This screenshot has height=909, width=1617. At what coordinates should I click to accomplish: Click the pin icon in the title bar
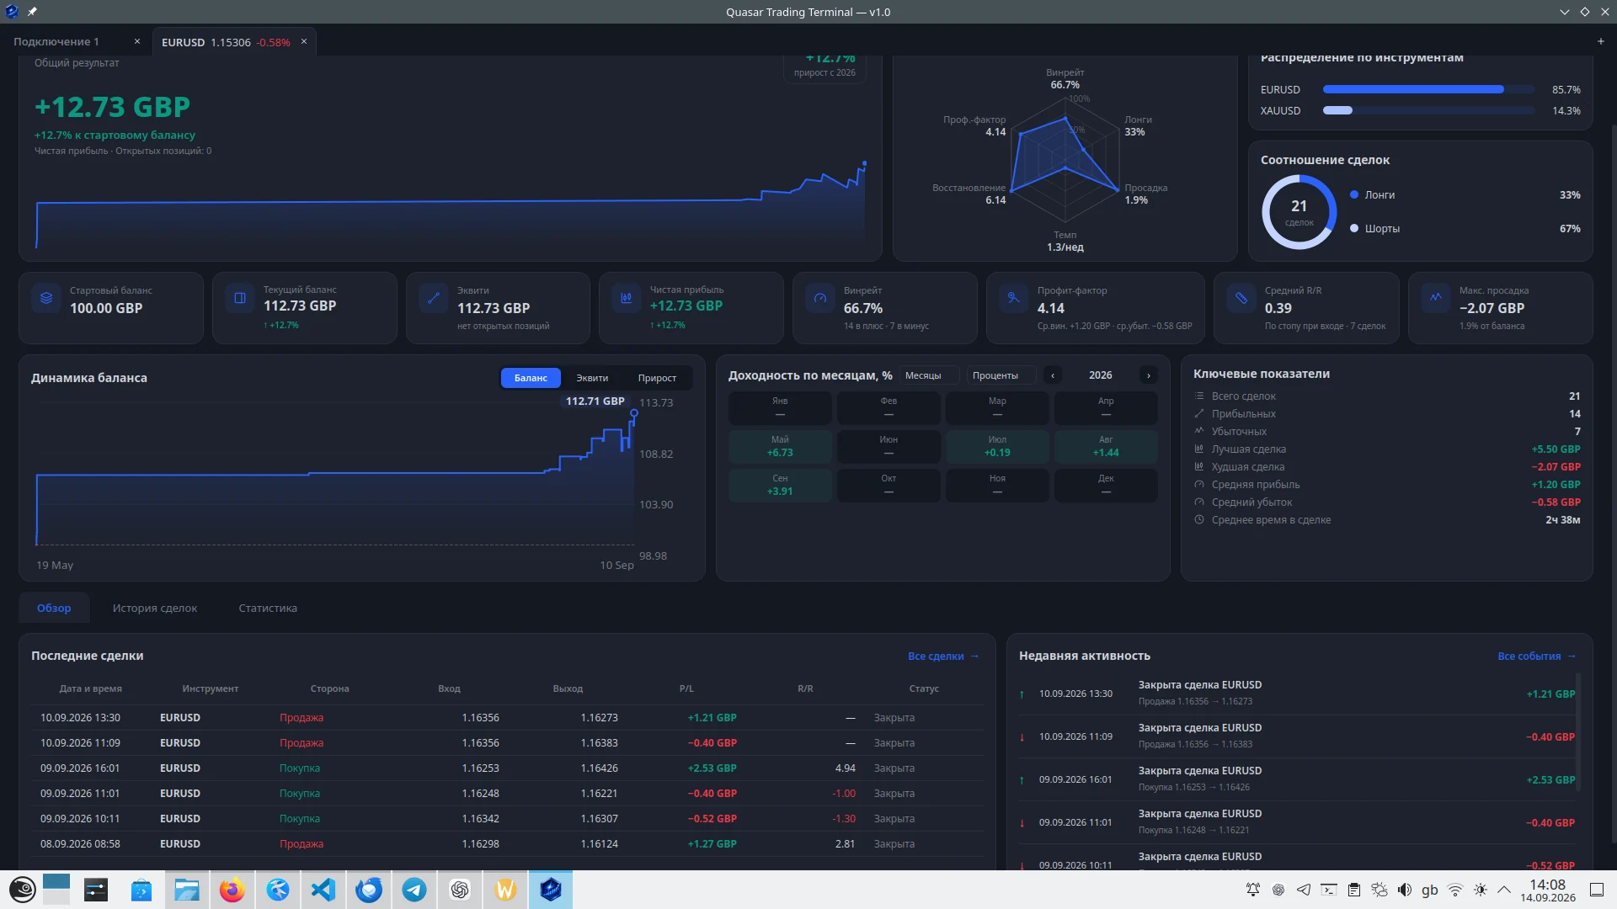coord(32,12)
